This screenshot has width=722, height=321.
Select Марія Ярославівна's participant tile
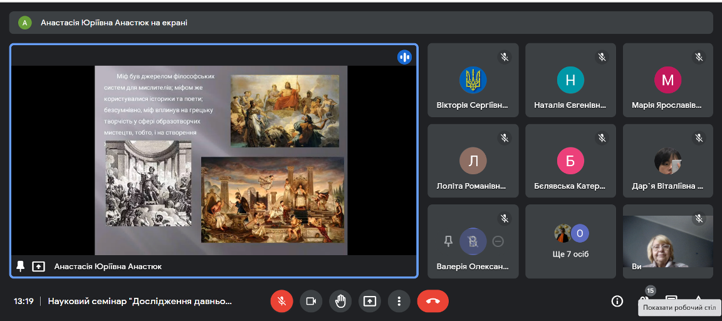[x=667, y=80]
